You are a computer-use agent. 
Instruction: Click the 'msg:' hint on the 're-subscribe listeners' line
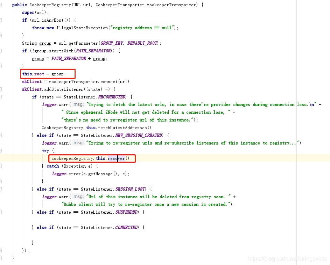tap(78, 143)
